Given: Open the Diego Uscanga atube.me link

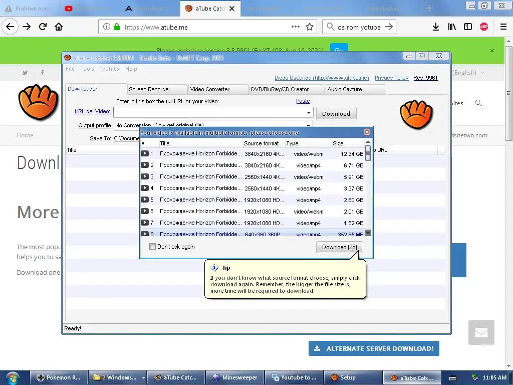Looking at the screenshot, I should click(x=322, y=78).
